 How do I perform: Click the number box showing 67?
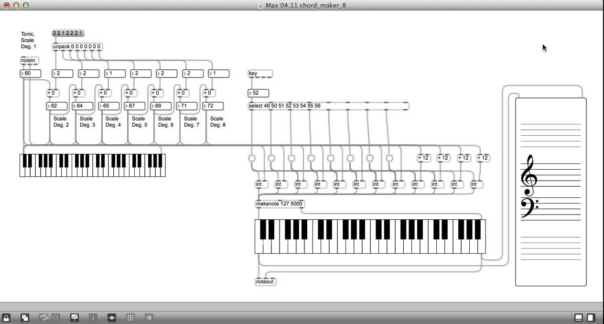tap(135, 106)
